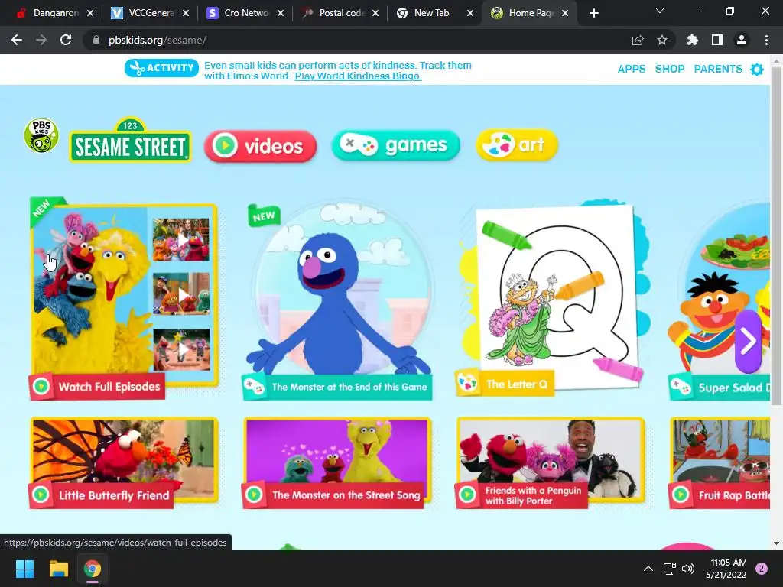The image size is (783, 587).
Task: View site info lock icon
Action: 96,40
